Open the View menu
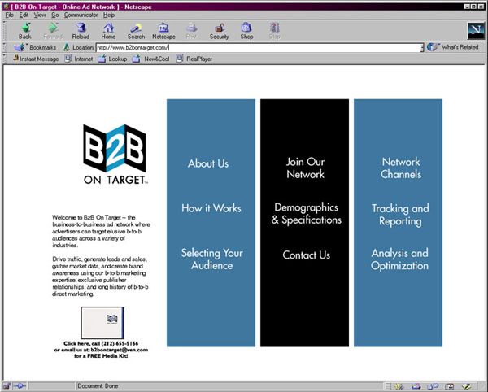This screenshot has width=488, height=392. (40, 15)
